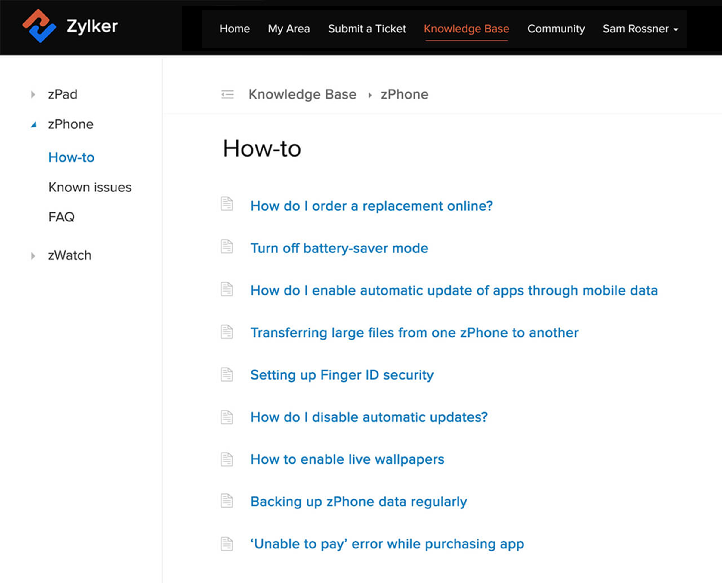
Task: Click the Knowledge Base breadcrumb link
Action: coord(302,94)
